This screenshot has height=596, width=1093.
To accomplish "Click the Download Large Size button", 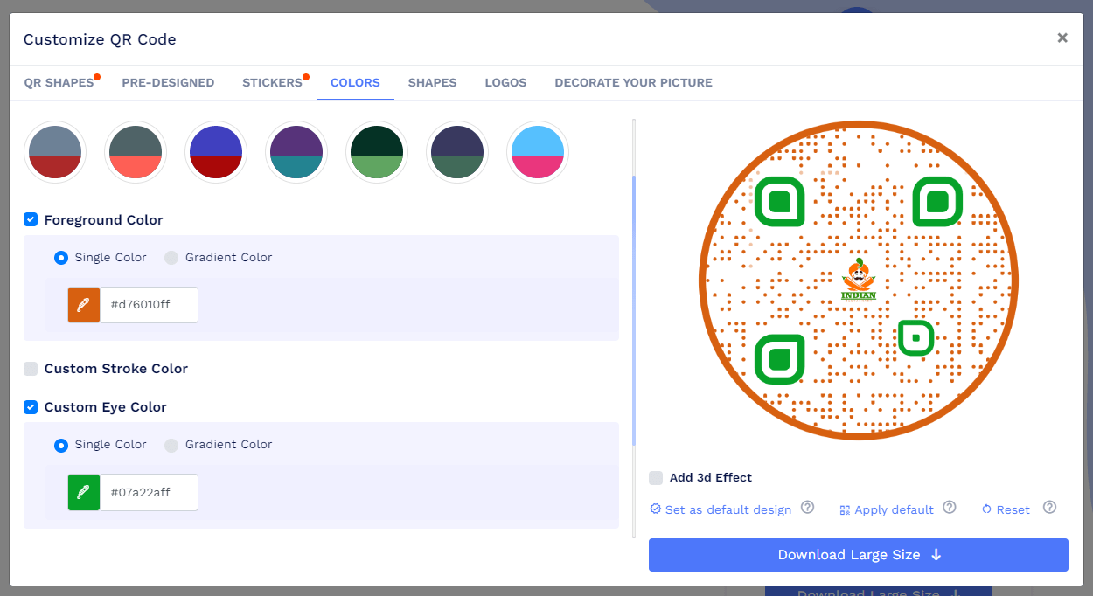I will coord(858,554).
